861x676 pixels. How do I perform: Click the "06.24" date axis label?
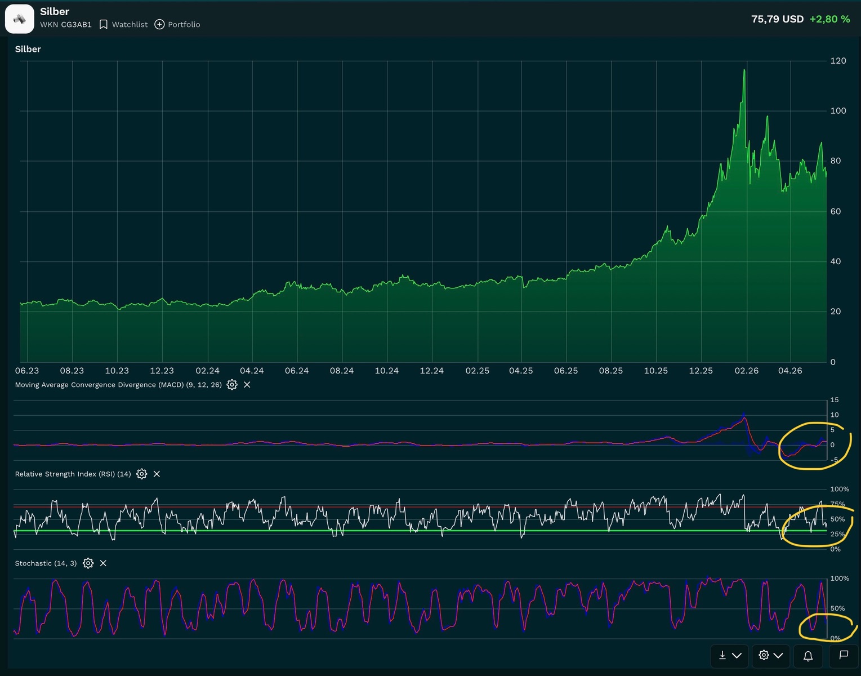pyautogui.click(x=297, y=371)
